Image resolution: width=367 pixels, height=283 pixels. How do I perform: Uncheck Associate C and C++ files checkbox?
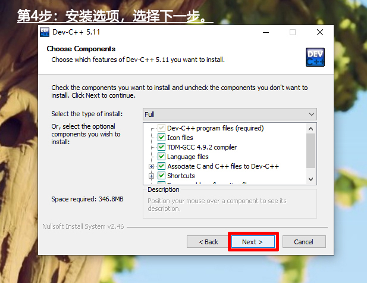pos(161,166)
